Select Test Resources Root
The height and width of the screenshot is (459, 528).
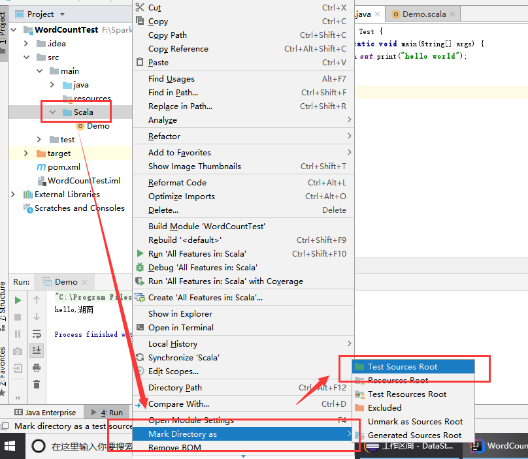pyautogui.click(x=413, y=394)
